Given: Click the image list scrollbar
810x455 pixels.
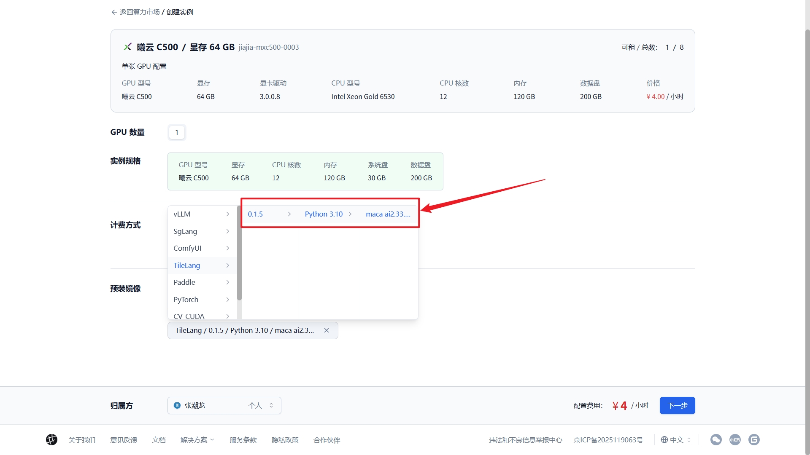Looking at the screenshot, I should [x=239, y=253].
